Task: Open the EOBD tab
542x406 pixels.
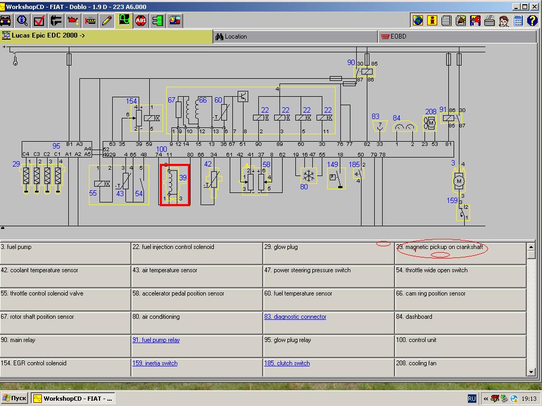Action: (457, 36)
